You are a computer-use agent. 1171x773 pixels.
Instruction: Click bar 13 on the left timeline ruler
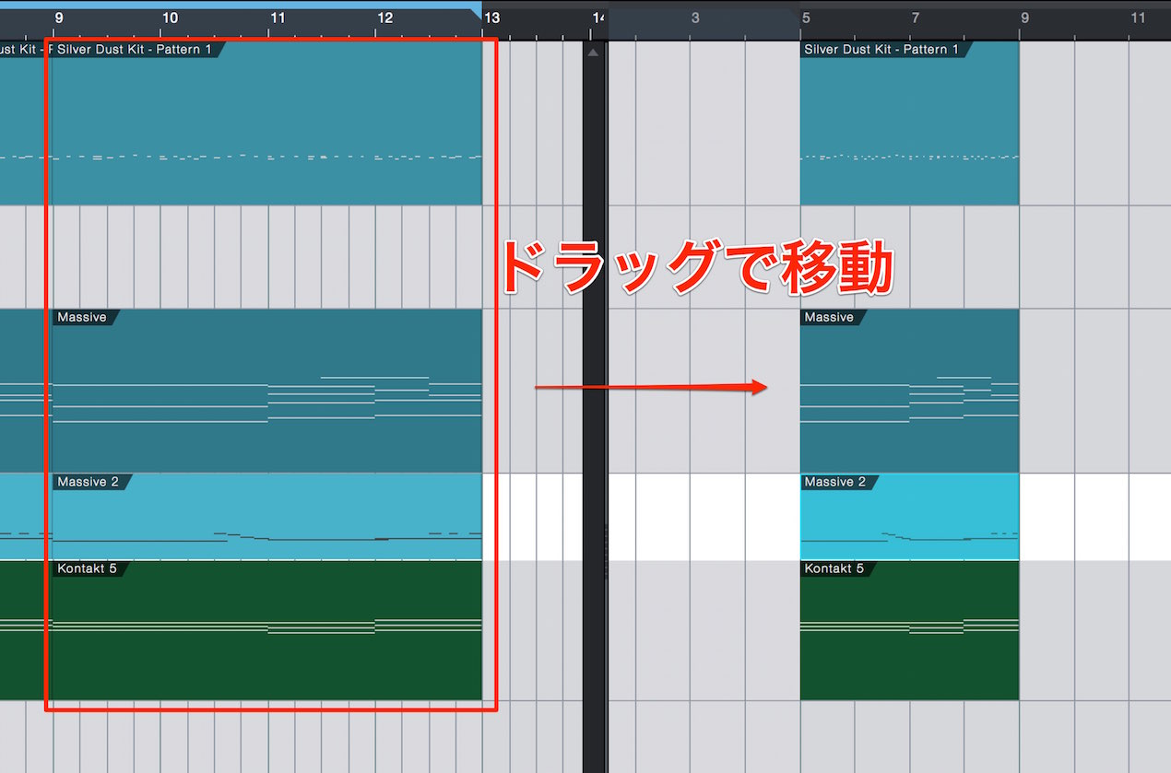coord(492,18)
